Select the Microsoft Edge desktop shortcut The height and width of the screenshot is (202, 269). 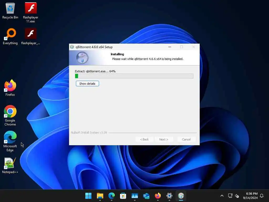[x=10, y=141]
